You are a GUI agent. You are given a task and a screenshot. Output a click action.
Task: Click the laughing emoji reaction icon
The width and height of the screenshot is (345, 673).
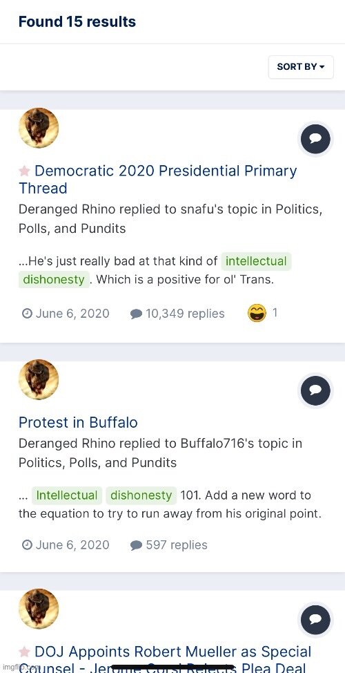pyautogui.click(x=257, y=313)
